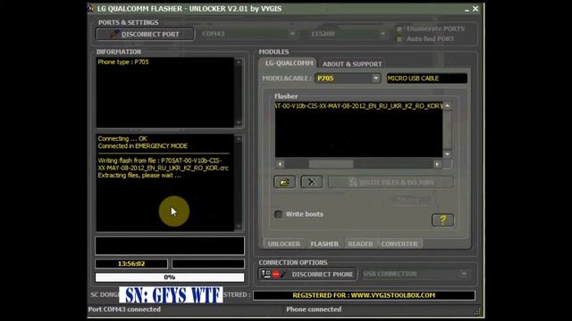Click 'Extracting files, please wait ...' log line
Screen dimensions: 572x321
139,176
